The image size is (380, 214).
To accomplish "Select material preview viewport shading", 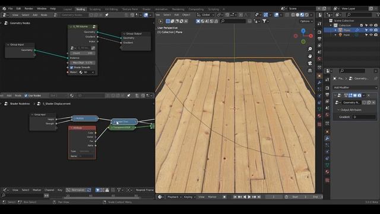I will 302,15.
